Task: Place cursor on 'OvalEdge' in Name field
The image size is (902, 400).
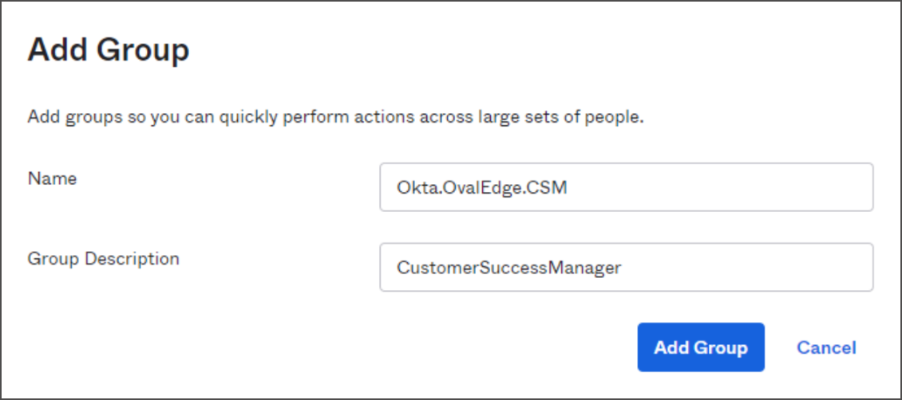Action: (477, 188)
